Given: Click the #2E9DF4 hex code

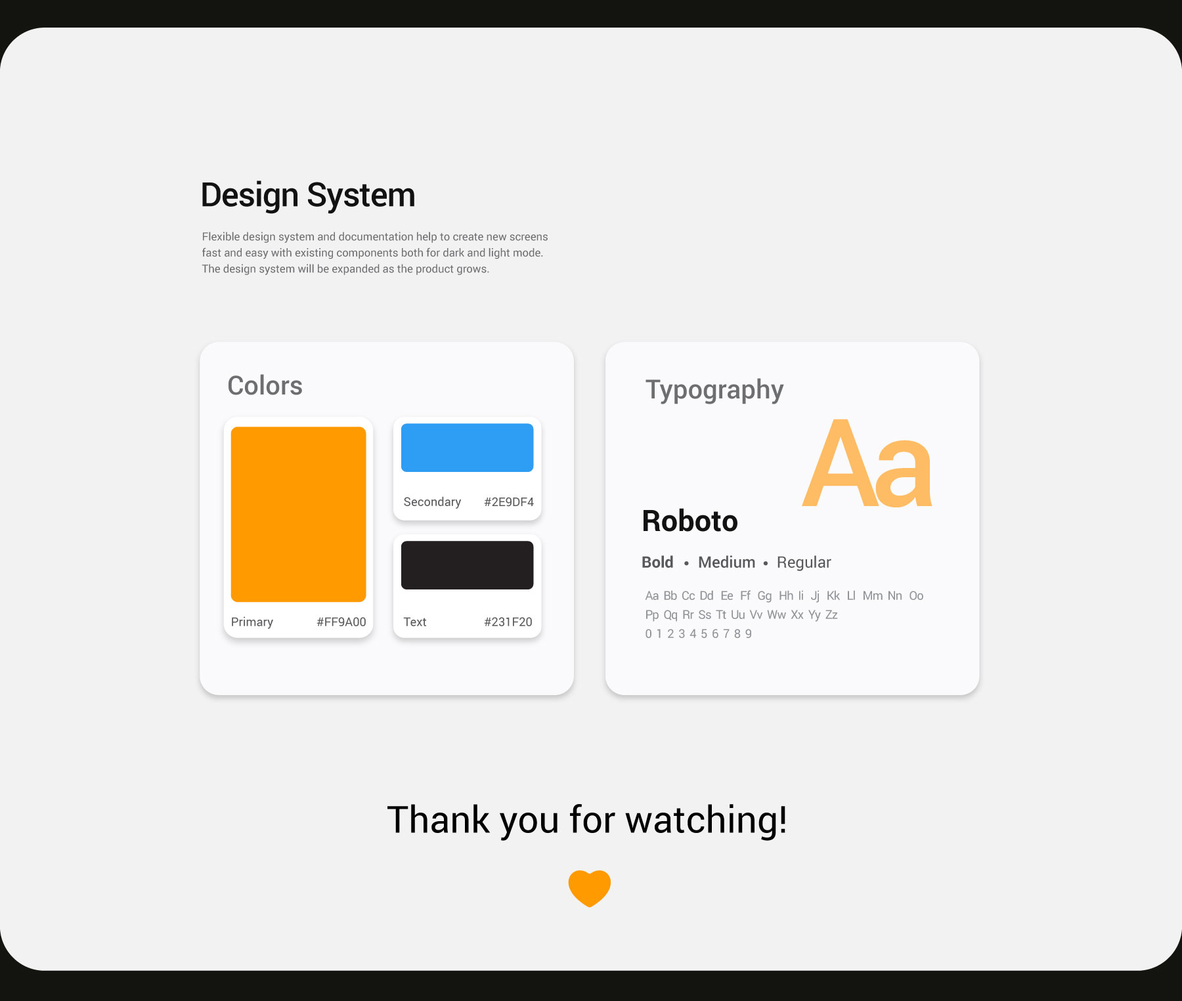Looking at the screenshot, I should click(508, 501).
